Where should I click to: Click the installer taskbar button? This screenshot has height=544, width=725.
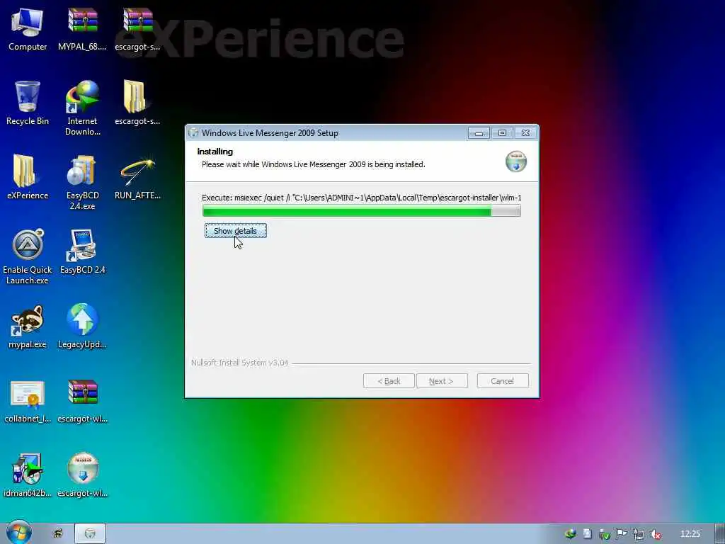tap(90, 533)
